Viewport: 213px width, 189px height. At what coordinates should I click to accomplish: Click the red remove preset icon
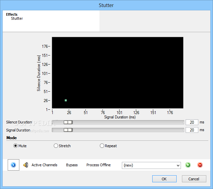pos(200,165)
